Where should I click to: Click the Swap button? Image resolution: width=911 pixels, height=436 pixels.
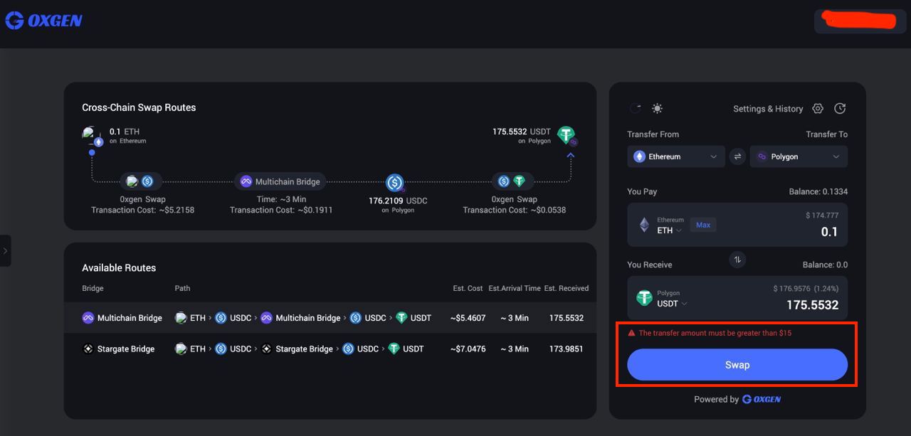click(737, 365)
